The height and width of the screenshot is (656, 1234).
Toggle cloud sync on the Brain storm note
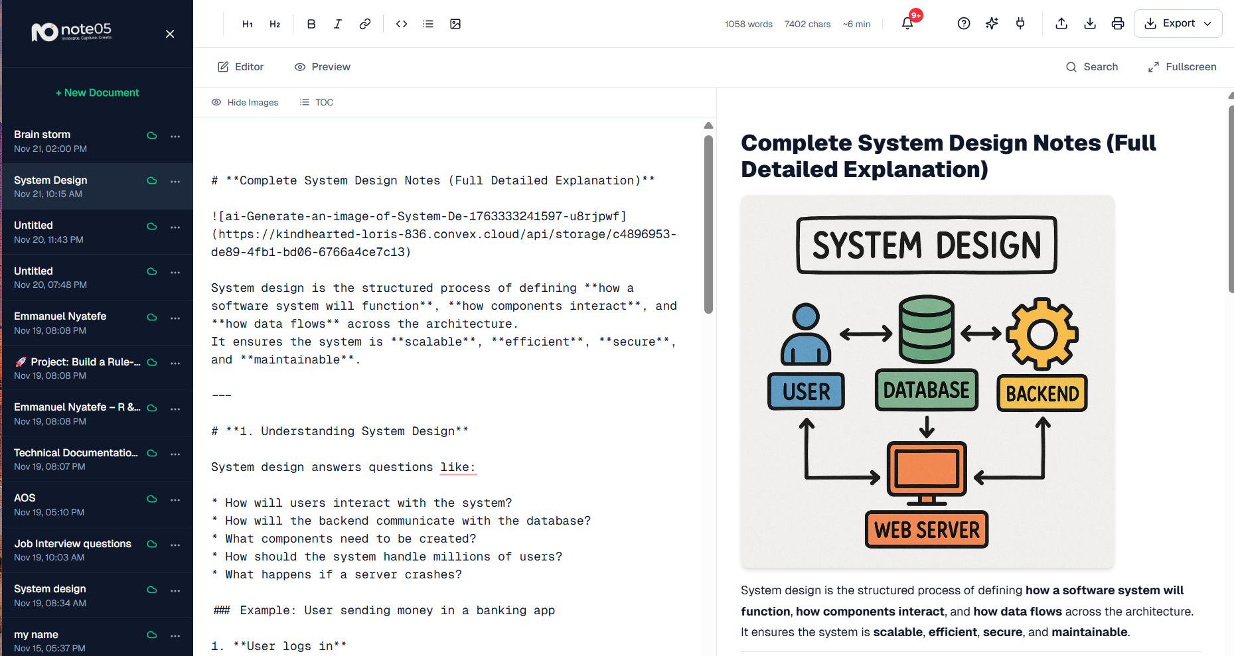(x=151, y=135)
